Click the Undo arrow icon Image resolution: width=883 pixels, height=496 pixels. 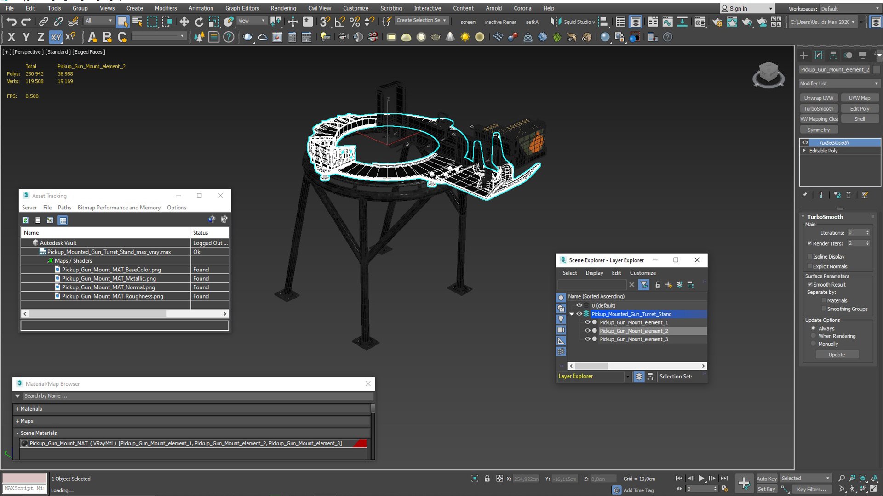tap(11, 22)
